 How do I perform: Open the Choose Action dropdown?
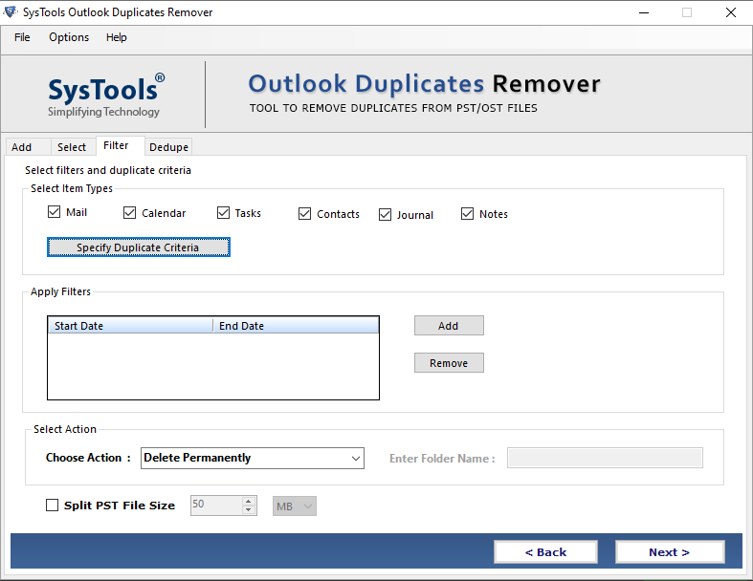(253, 458)
